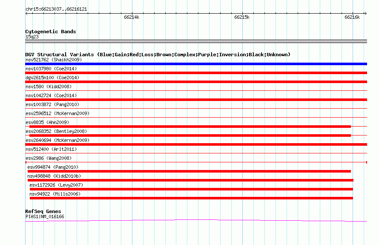The width and height of the screenshot is (379, 245).
Task: Click the red bar under esv994874
Action: click(x=189, y=171)
